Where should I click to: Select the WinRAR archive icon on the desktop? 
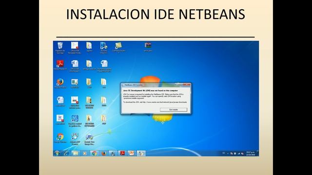(x=148, y=47)
